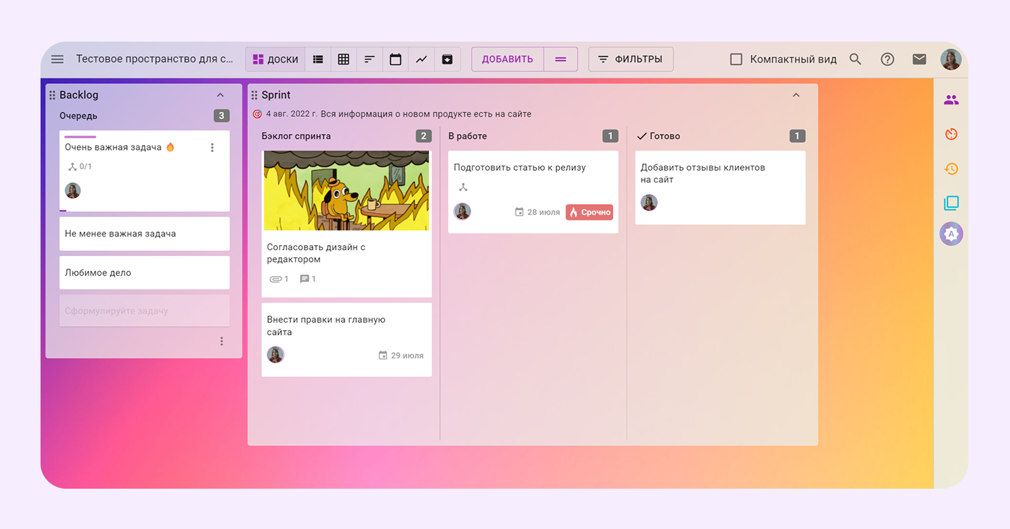Click the search magnifier icon
The height and width of the screenshot is (529, 1010).
(x=855, y=59)
